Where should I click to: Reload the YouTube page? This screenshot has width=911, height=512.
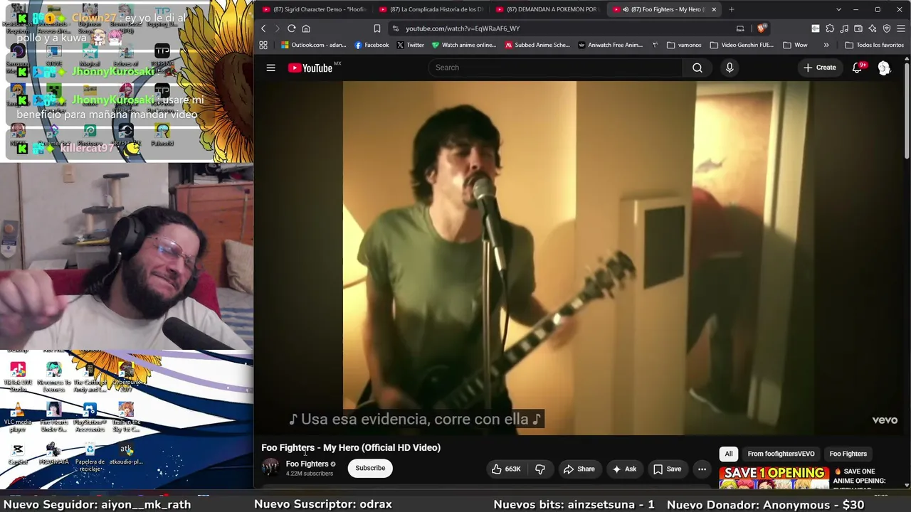[x=292, y=28]
